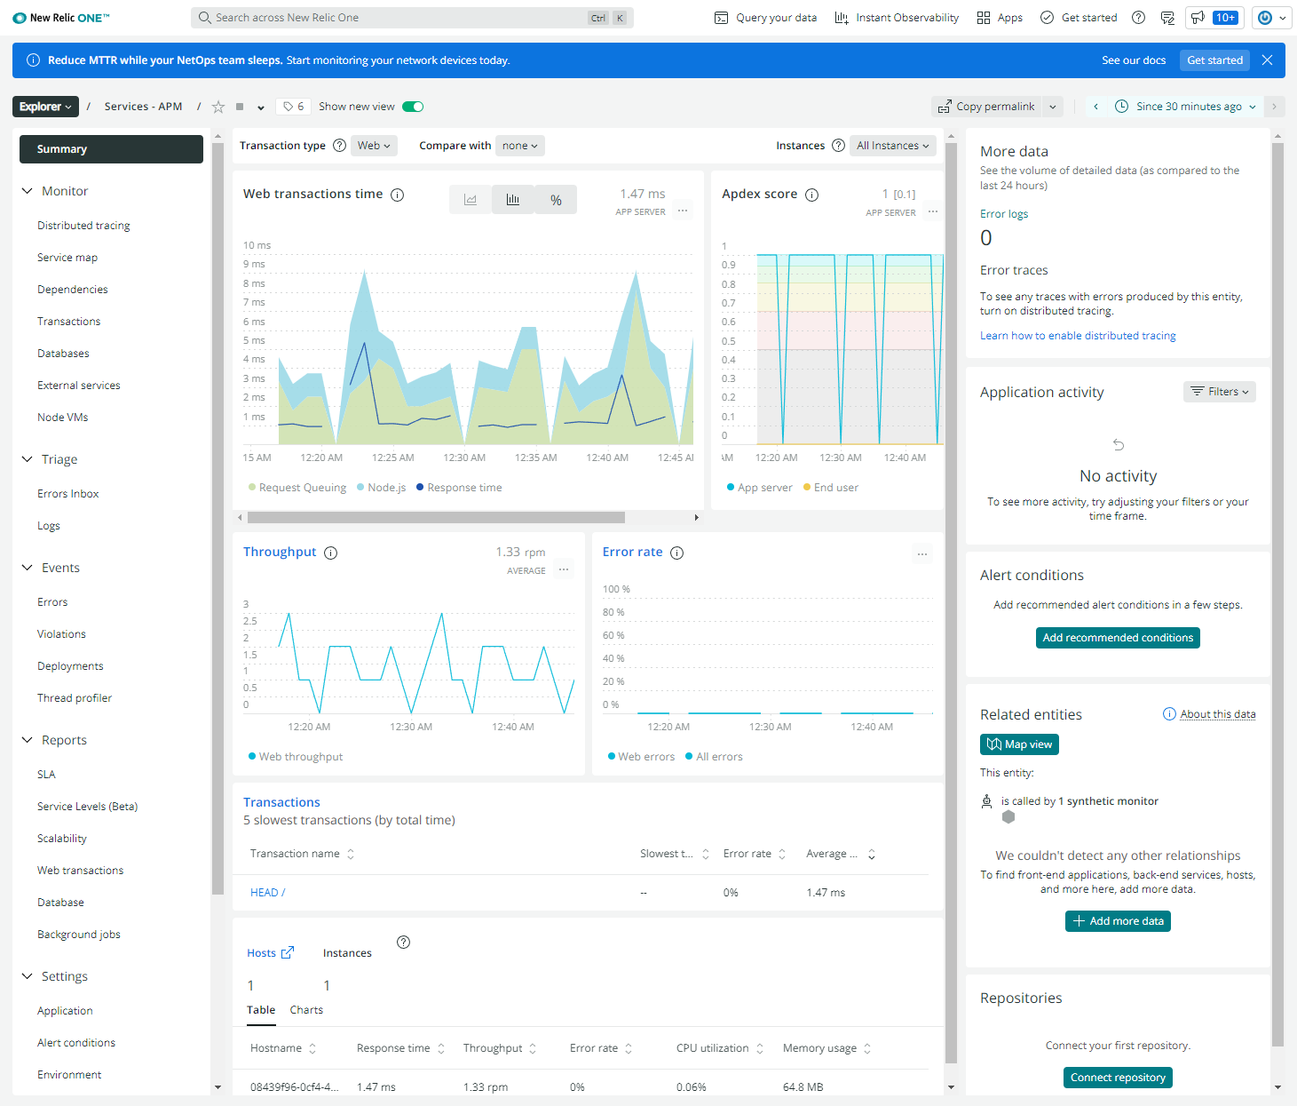This screenshot has height=1106, width=1297.
Task: Open the All Instances dropdown
Action: pos(893,146)
